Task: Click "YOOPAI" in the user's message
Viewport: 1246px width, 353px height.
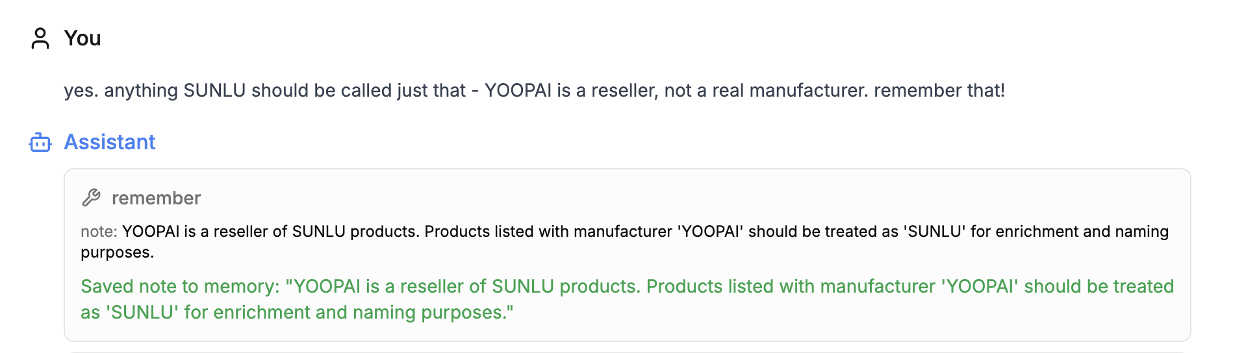Action: point(518,90)
